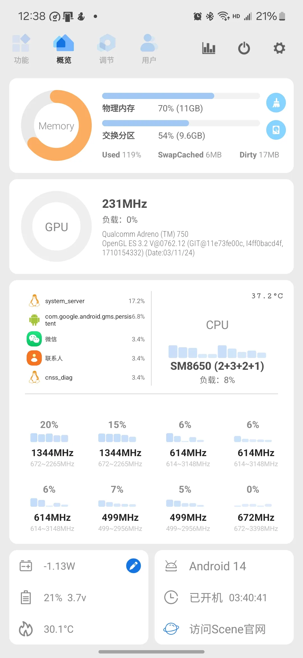Open the settings gear icon

pyautogui.click(x=279, y=48)
